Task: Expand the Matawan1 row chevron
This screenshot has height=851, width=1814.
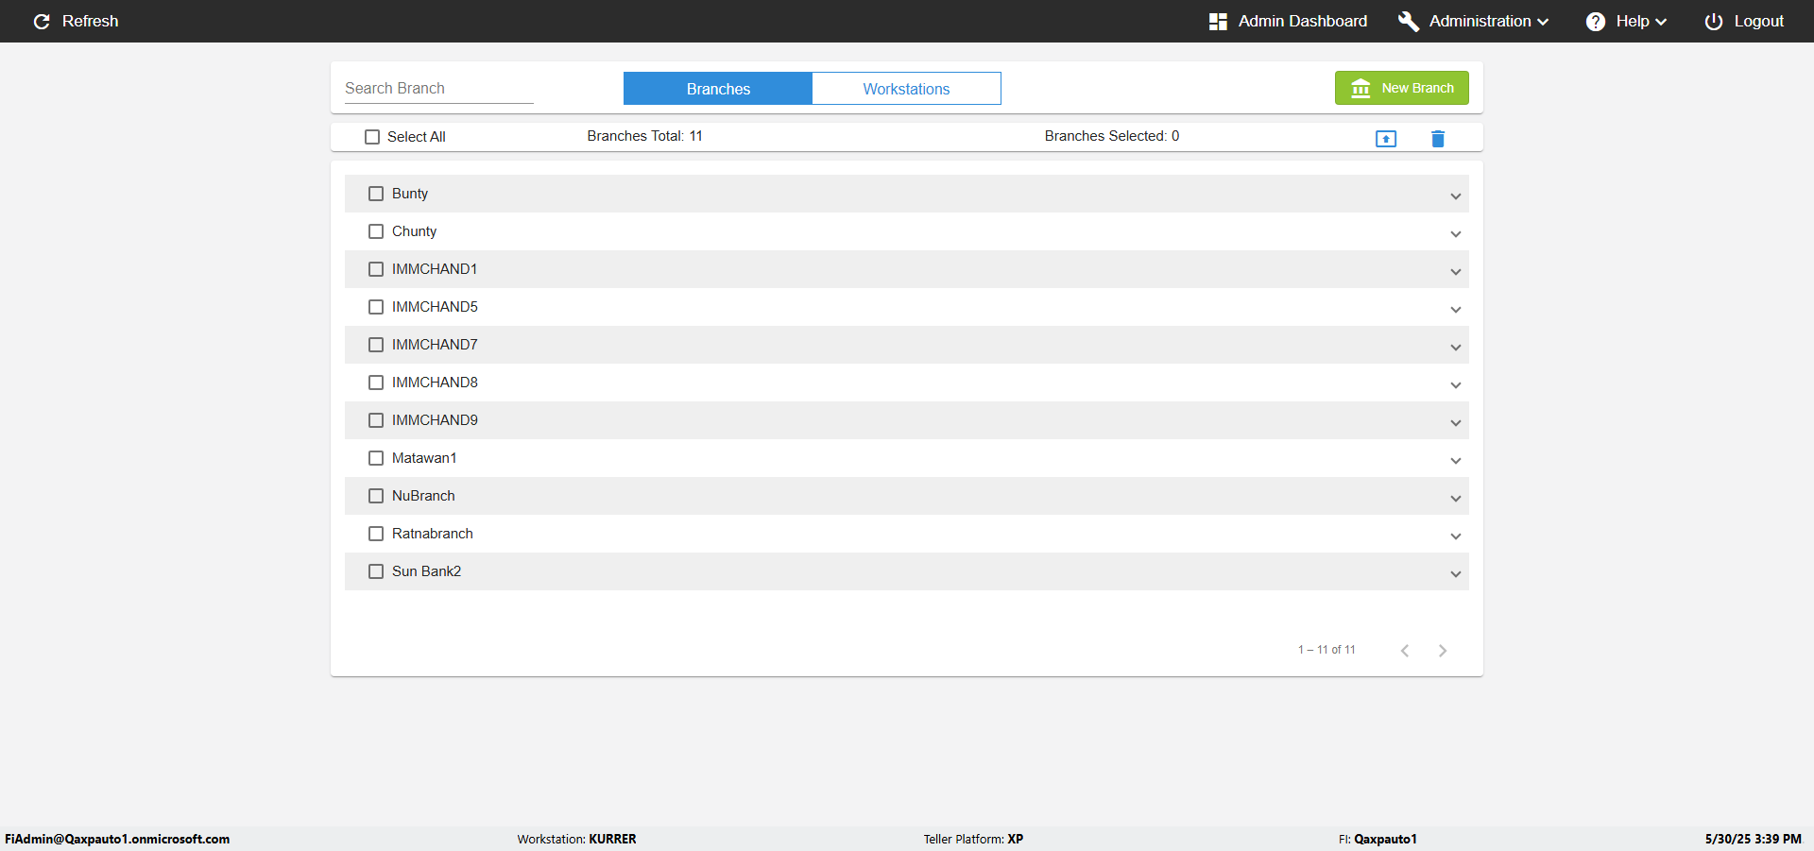Action: 1456,461
